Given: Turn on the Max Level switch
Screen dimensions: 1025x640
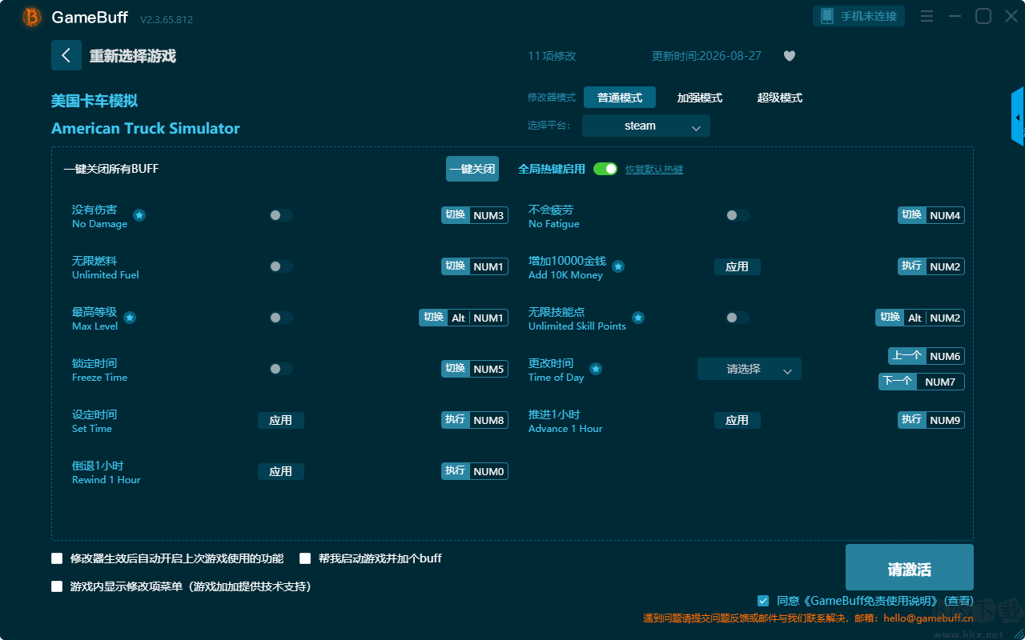Looking at the screenshot, I should [x=280, y=318].
